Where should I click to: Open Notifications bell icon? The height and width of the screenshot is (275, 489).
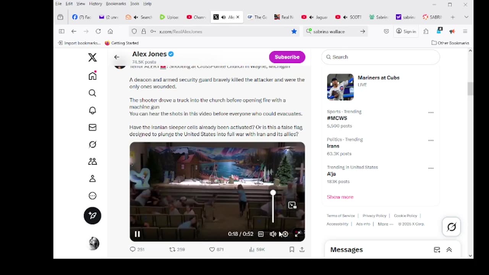click(x=92, y=110)
